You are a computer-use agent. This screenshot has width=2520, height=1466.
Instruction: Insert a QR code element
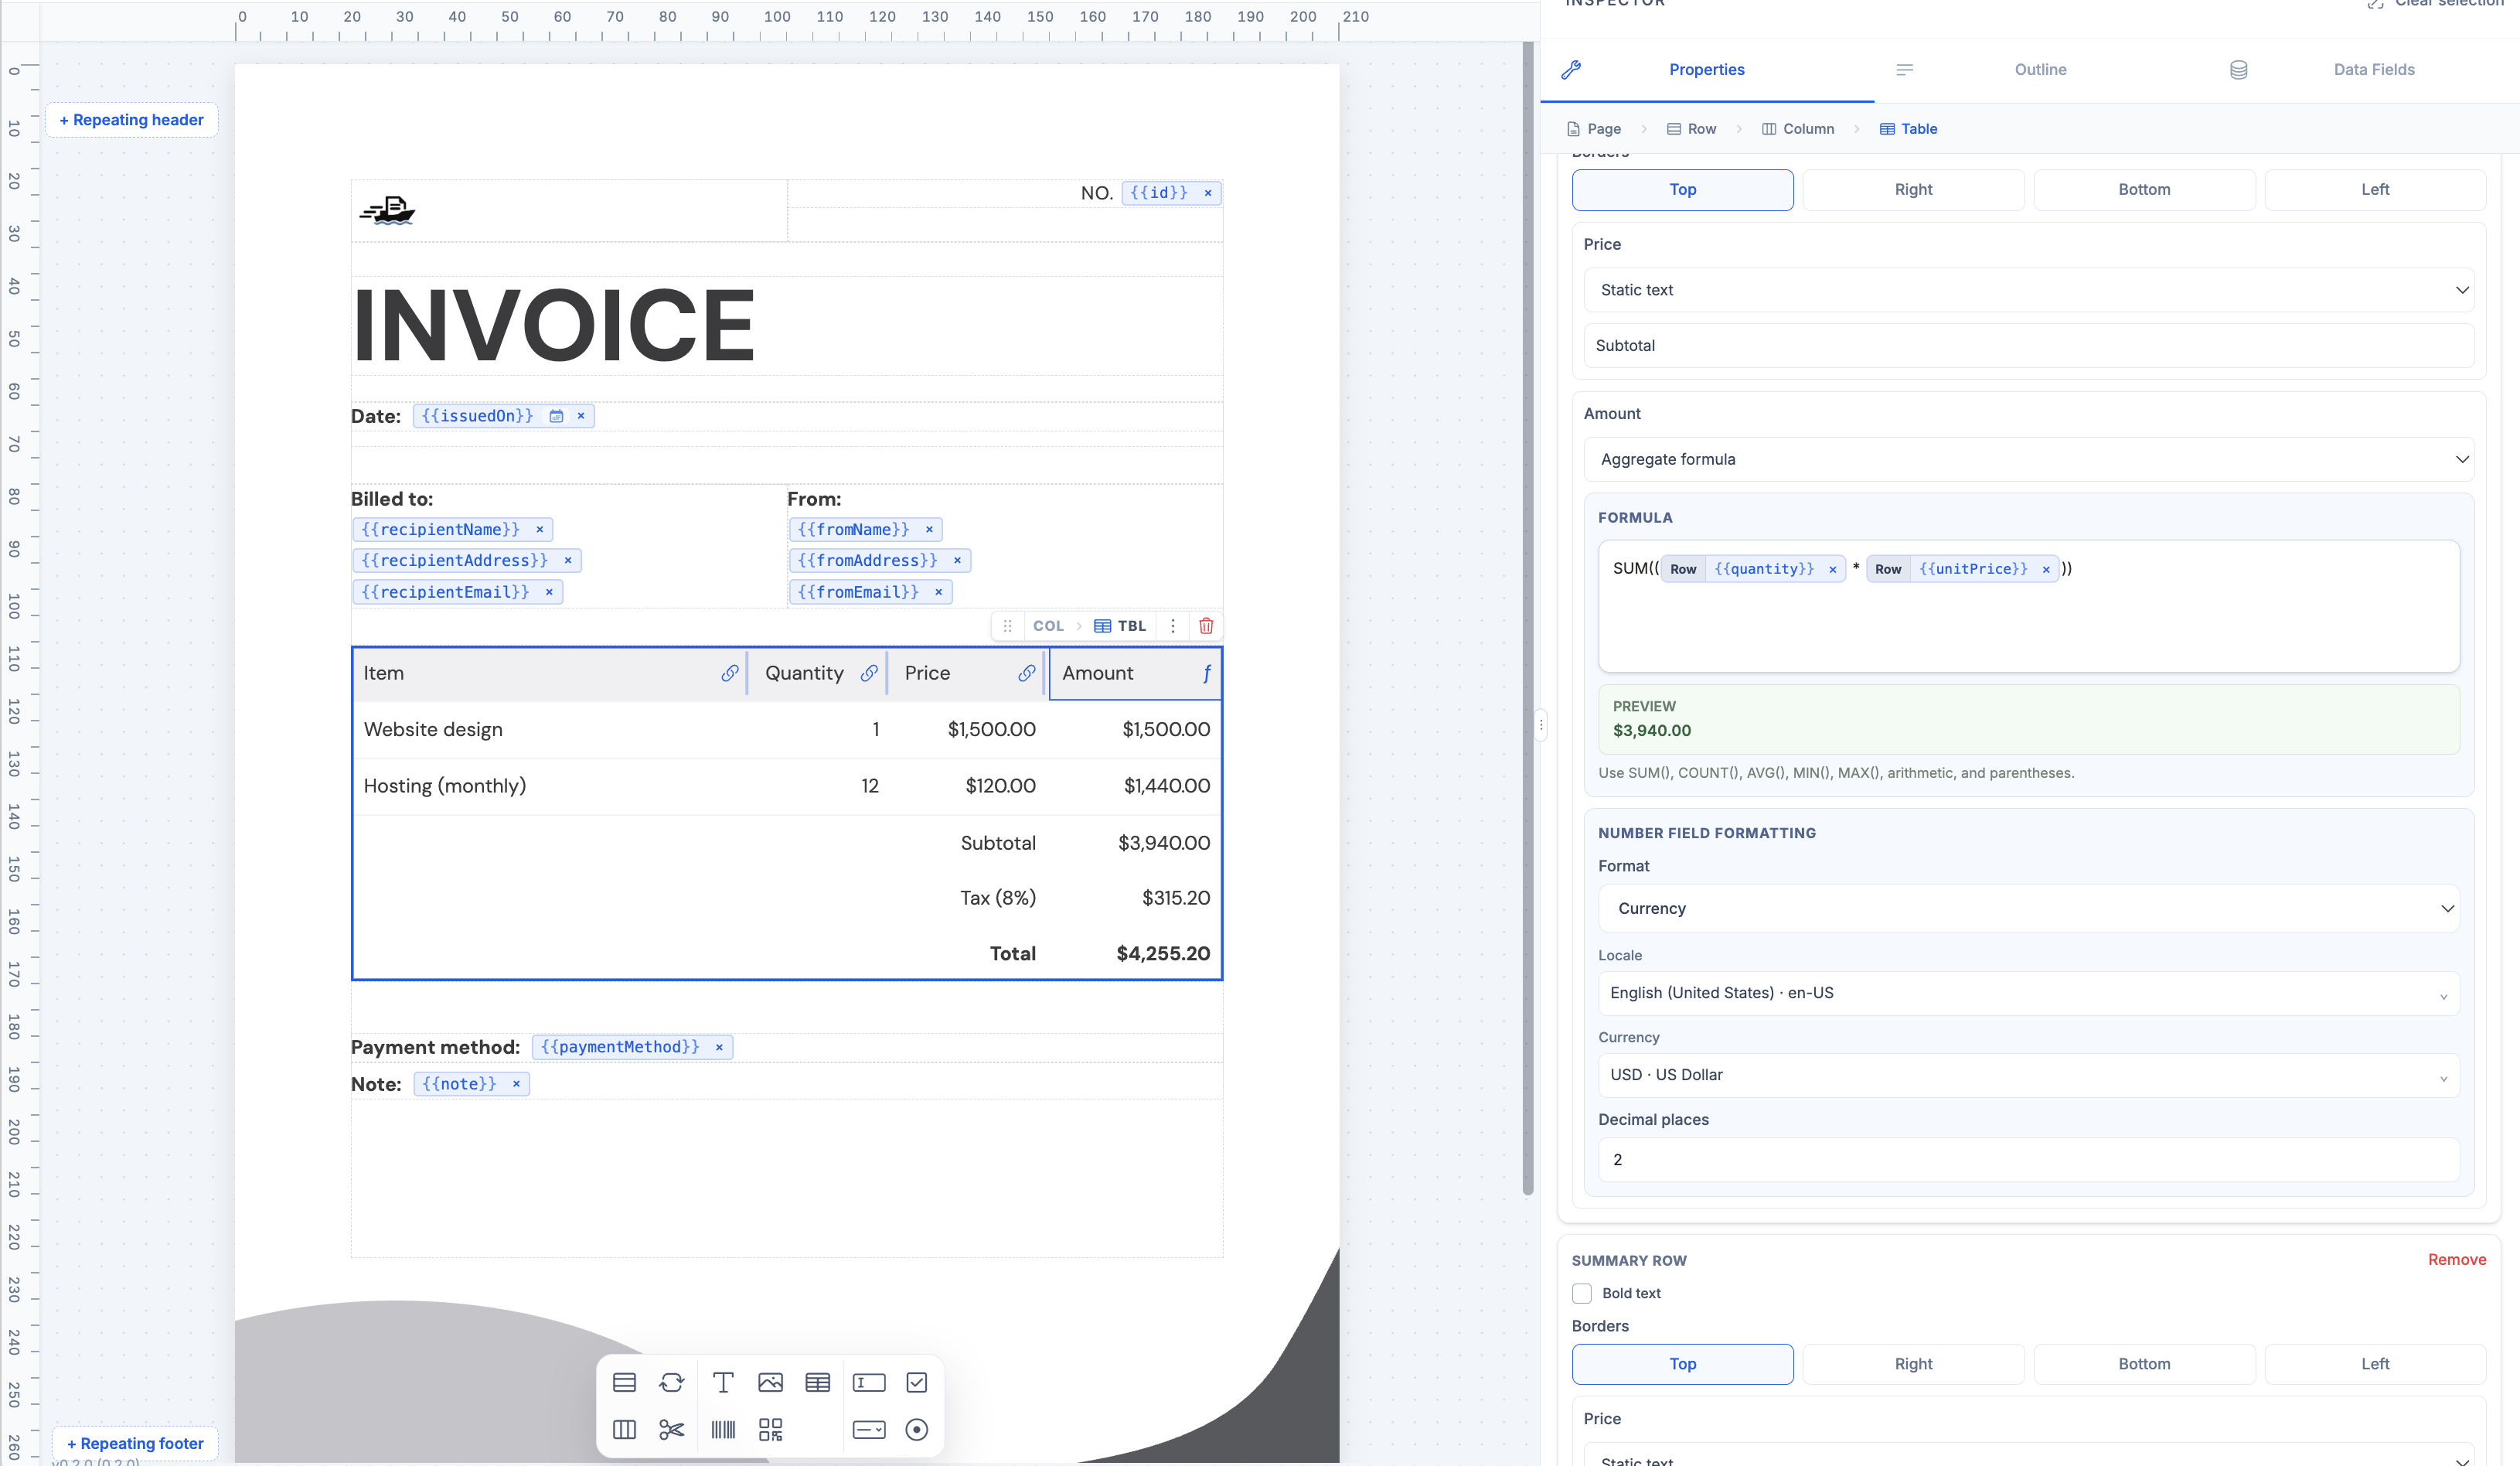click(x=770, y=1429)
